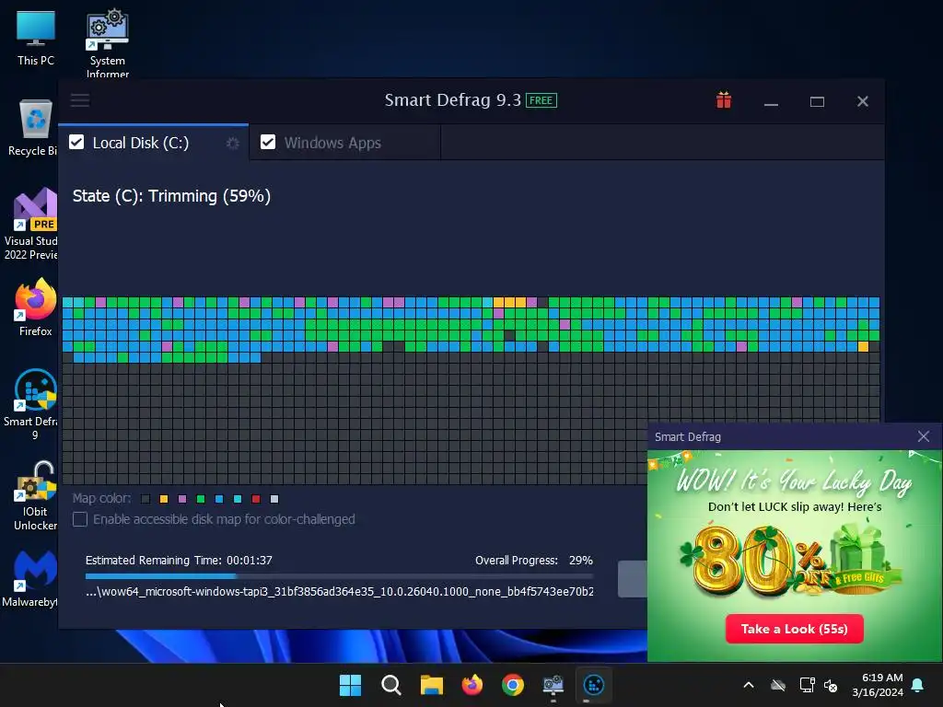Open Firefox desktop shortcut

click(36, 307)
